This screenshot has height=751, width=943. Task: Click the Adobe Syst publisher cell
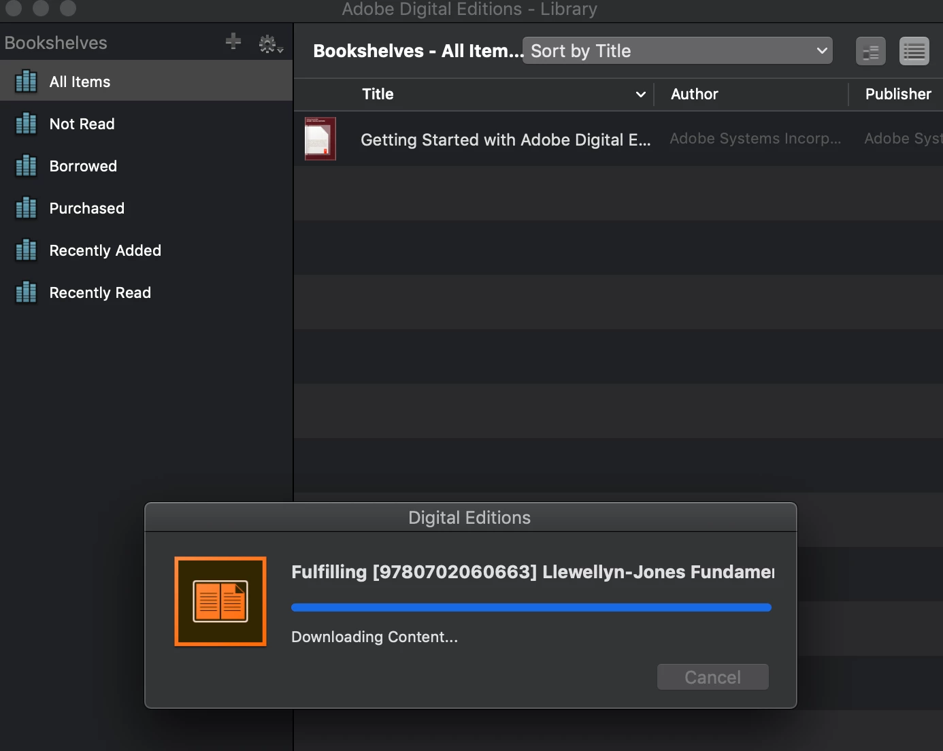pyautogui.click(x=904, y=138)
